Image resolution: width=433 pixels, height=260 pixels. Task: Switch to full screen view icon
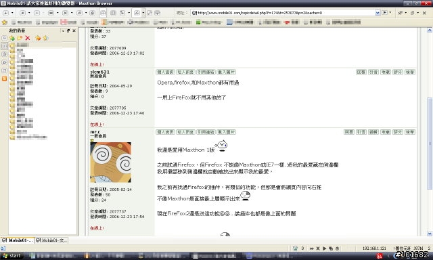pyautogui.click(x=113, y=13)
